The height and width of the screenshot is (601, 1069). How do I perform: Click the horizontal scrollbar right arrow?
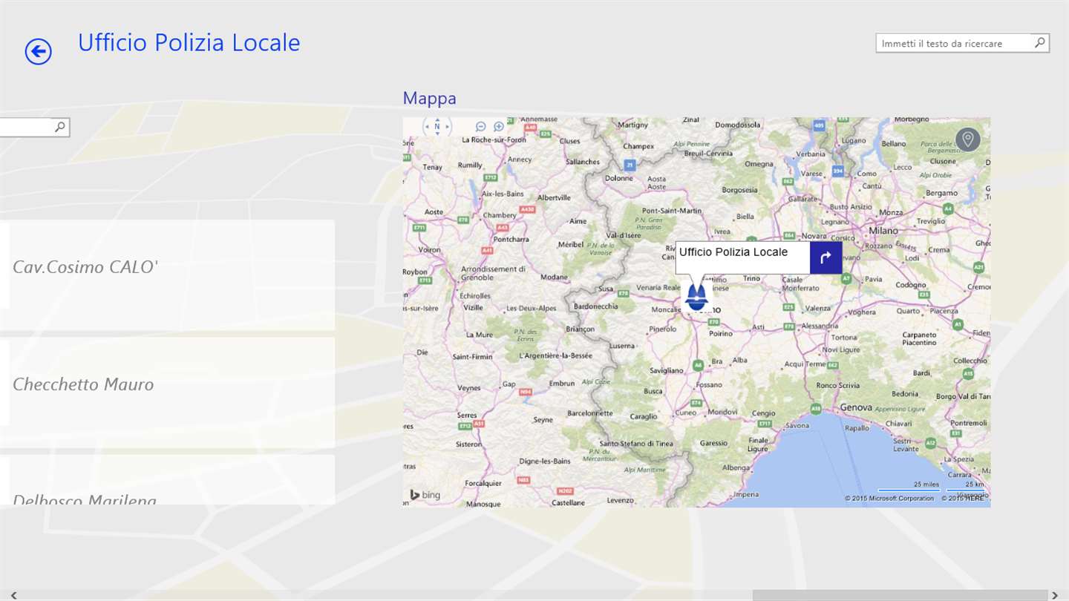[1055, 595]
